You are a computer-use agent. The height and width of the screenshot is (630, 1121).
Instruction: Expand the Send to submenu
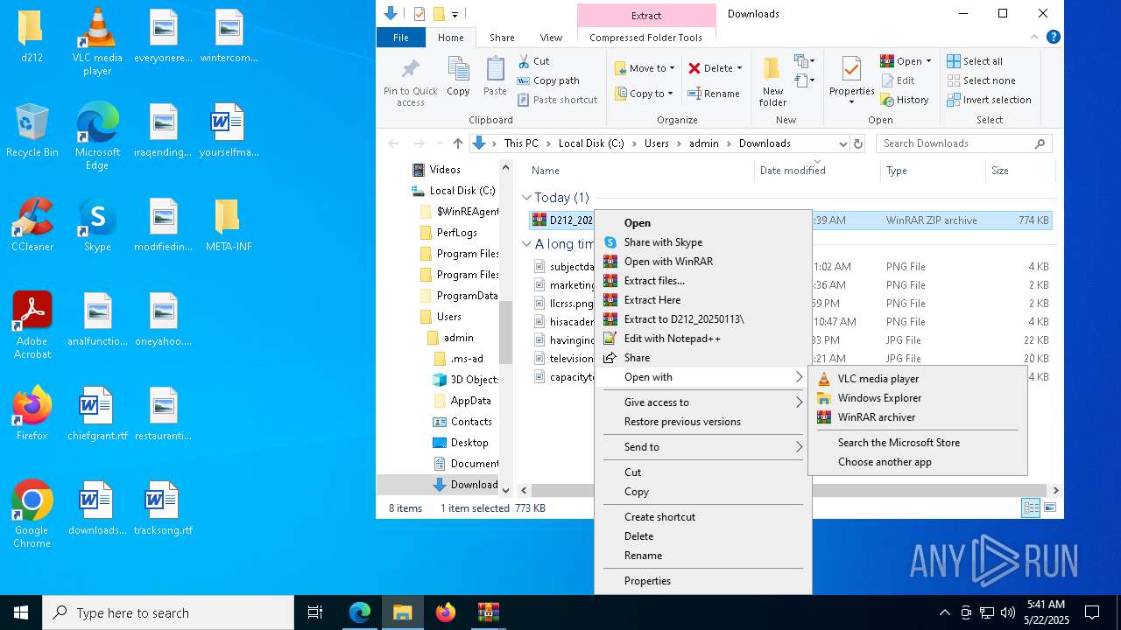pos(702,447)
